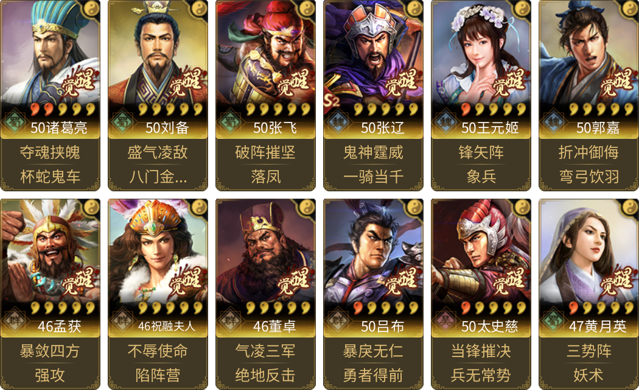This screenshot has height=390, width=639.
Task: Select the 兵无常势 skill on 太史慈
Action: [x=481, y=375]
